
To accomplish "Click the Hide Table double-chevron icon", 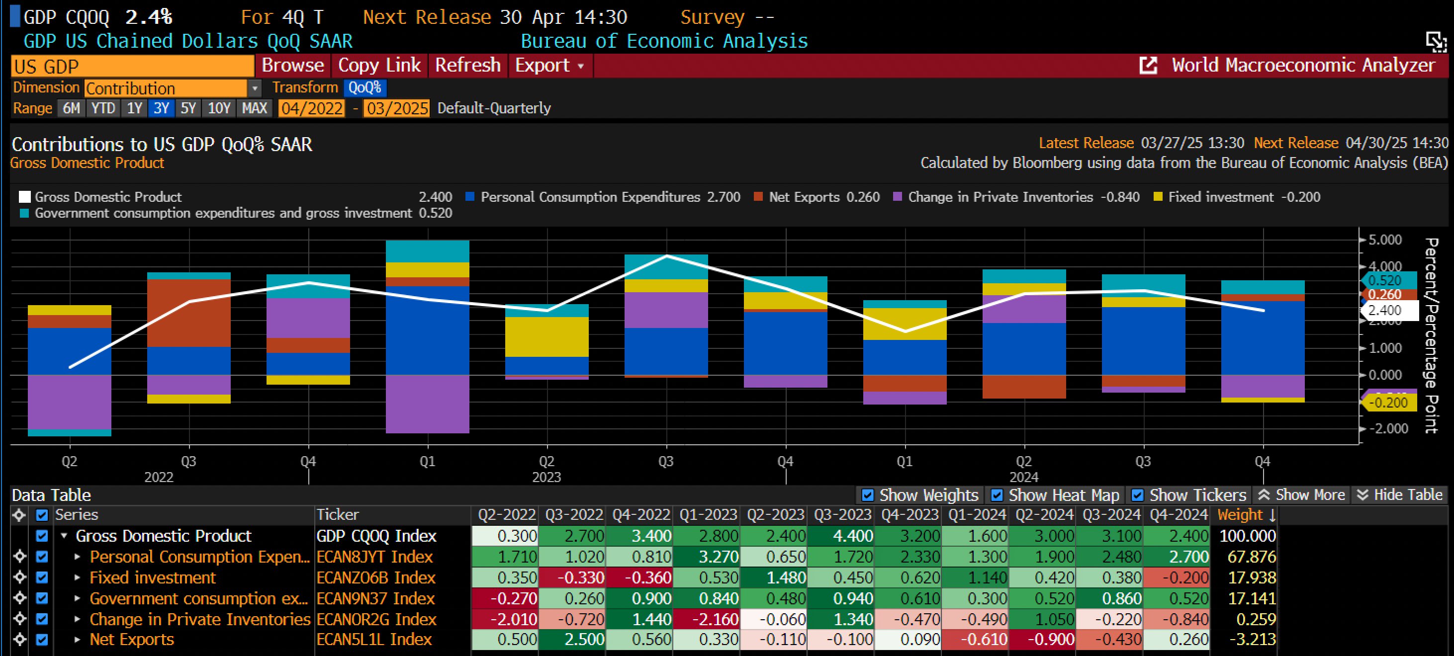I will click(1363, 494).
